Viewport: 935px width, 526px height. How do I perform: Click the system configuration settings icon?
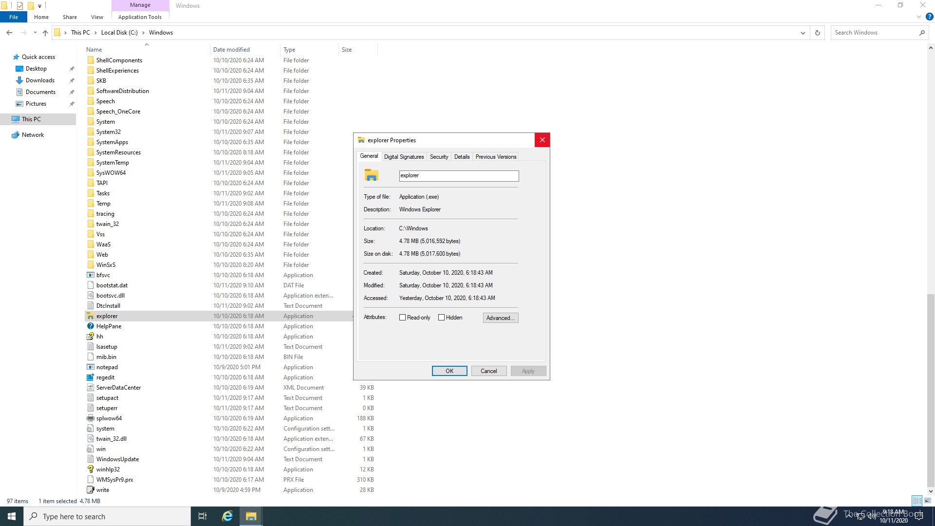point(90,429)
